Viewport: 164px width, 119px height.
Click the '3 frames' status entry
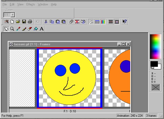151,116
